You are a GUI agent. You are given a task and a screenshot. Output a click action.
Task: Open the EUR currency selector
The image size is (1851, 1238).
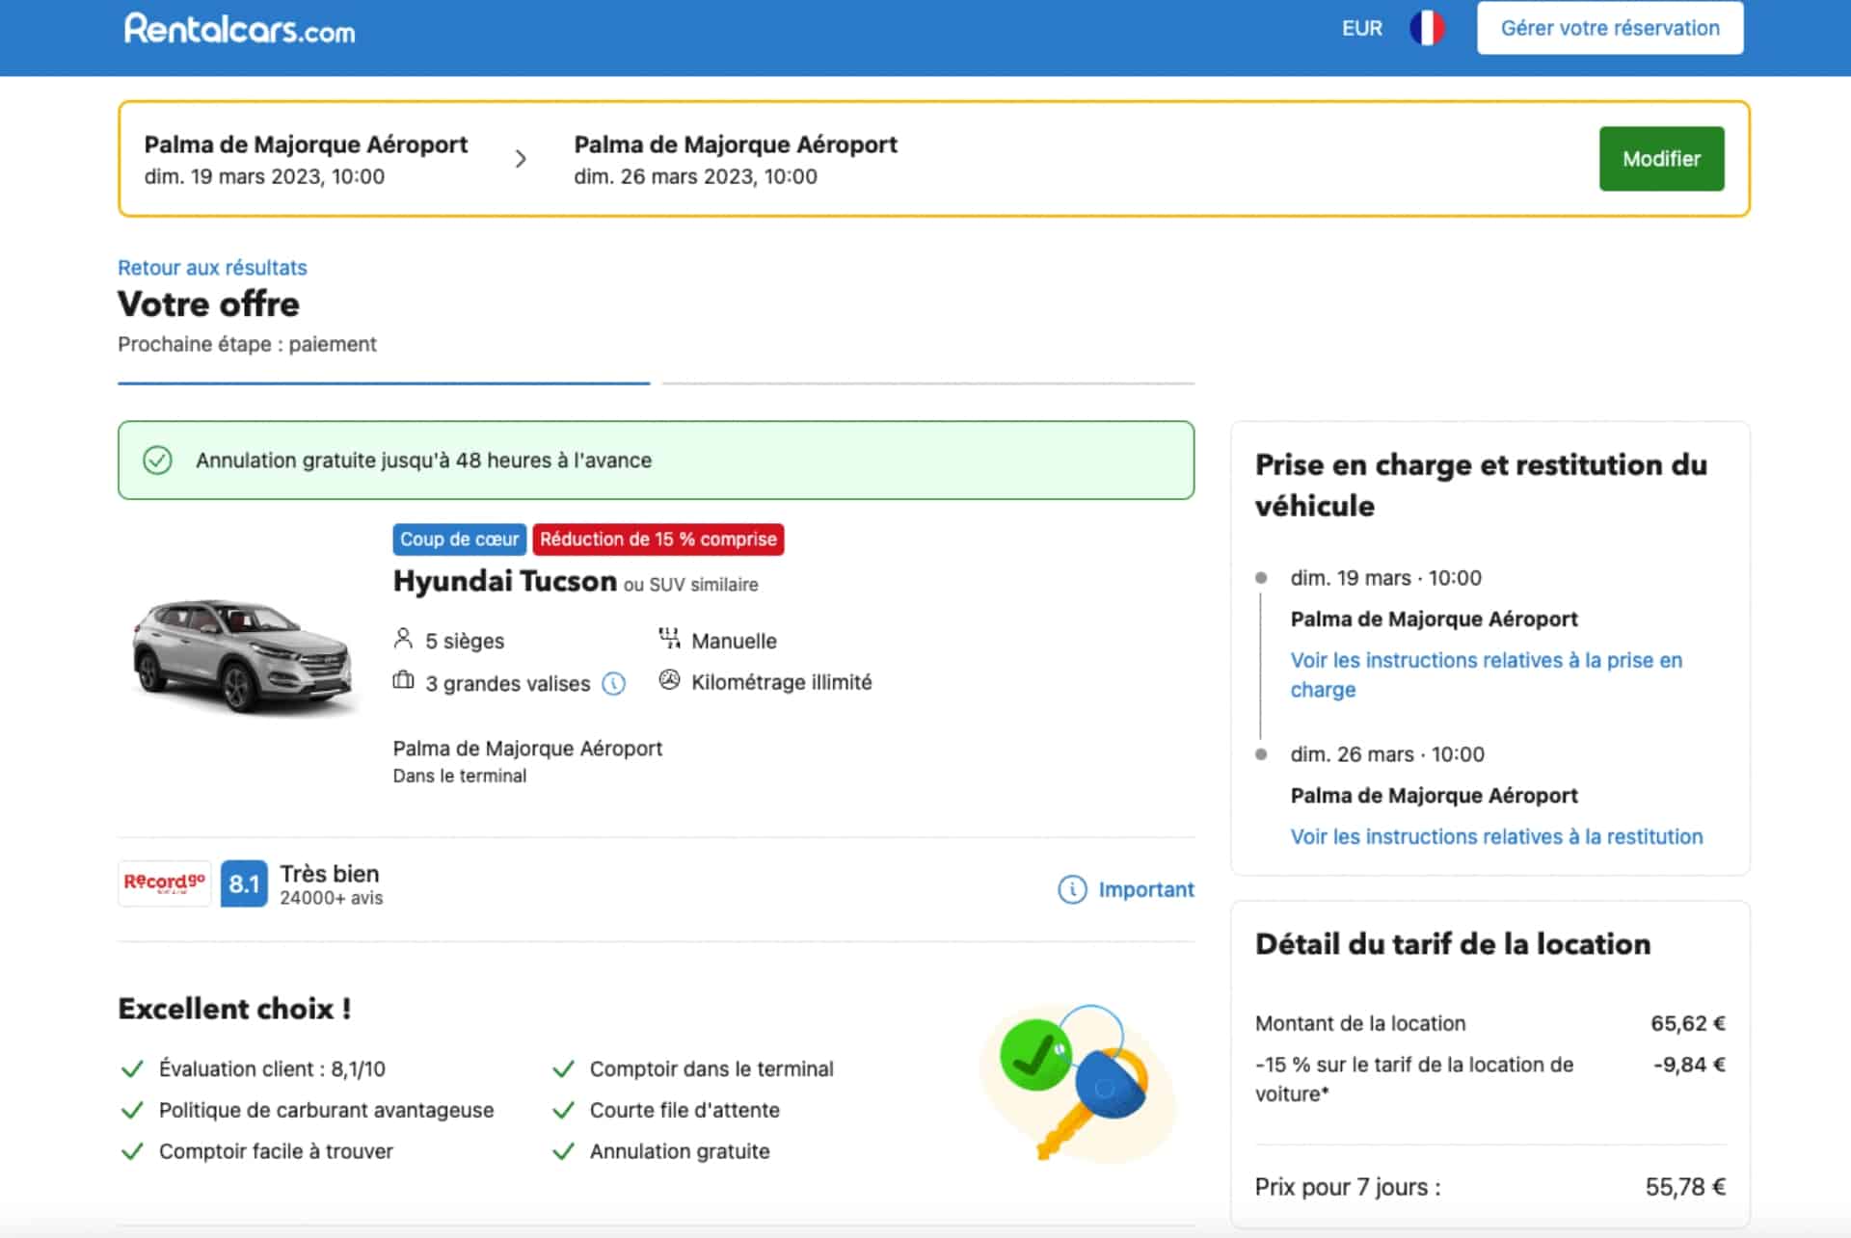click(1361, 29)
